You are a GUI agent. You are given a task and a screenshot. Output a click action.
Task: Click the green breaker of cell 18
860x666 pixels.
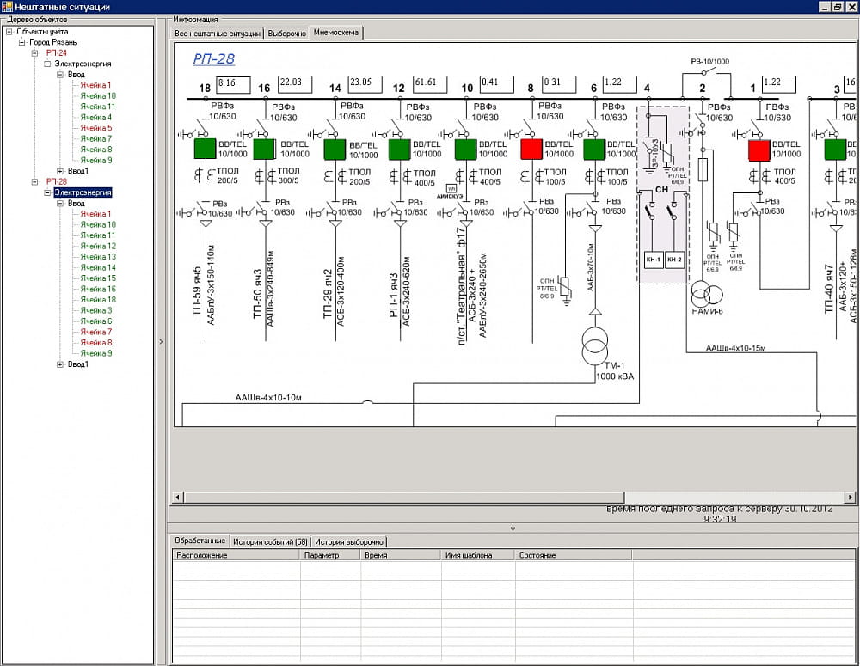tap(205, 149)
